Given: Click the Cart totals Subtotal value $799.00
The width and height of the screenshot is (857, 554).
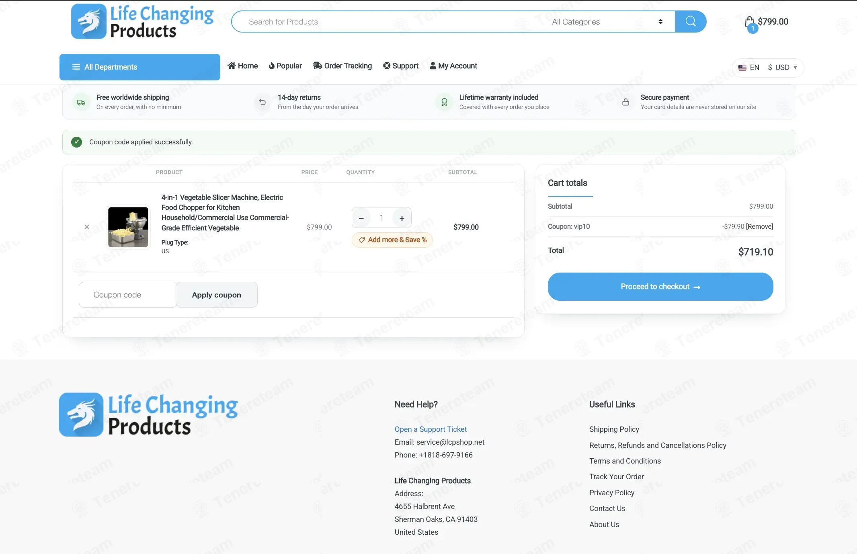Looking at the screenshot, I should pyautogui.click(x=761, y=206).
